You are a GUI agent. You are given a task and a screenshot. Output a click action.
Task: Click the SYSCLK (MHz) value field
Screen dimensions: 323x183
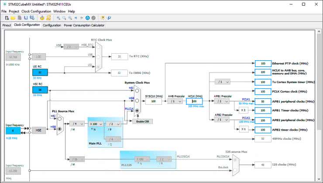(154, 101)
